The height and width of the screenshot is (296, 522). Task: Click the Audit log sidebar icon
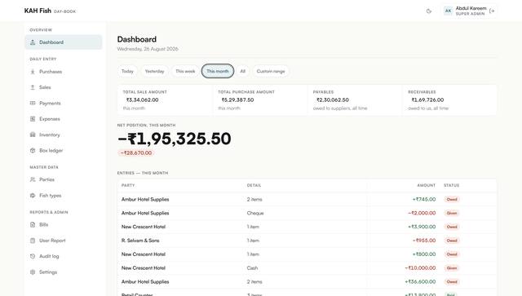(x=33, y=256)
